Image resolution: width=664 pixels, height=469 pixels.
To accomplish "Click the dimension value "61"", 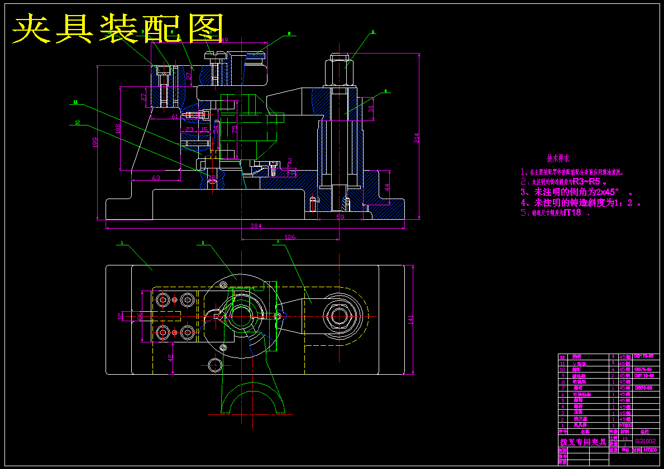I will (x=175, y=117).
